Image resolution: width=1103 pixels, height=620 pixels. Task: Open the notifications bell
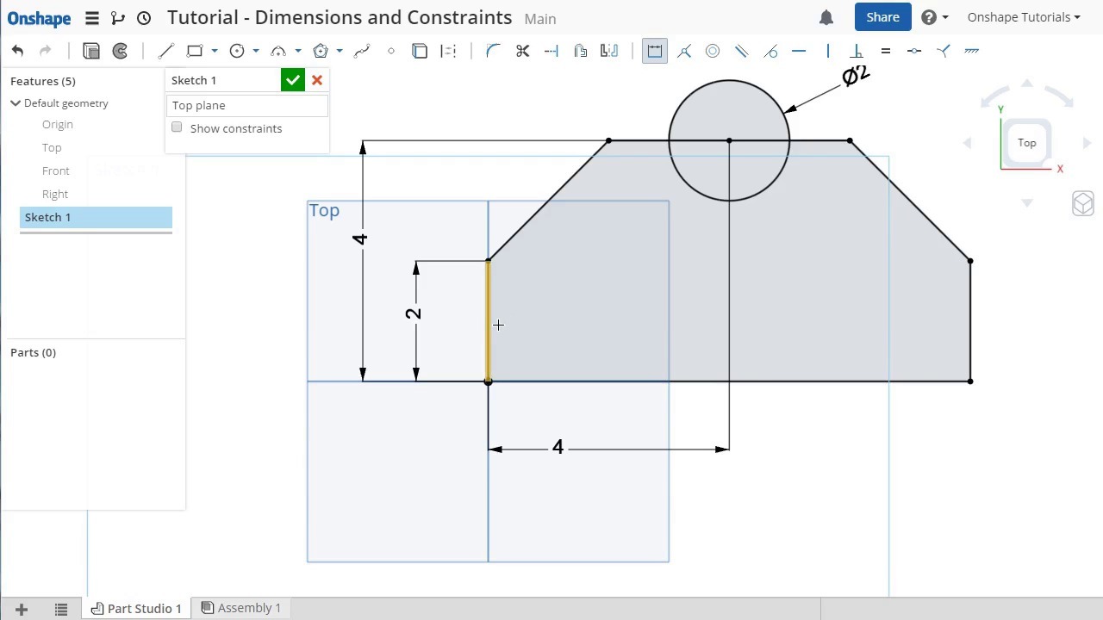point(826,17)
